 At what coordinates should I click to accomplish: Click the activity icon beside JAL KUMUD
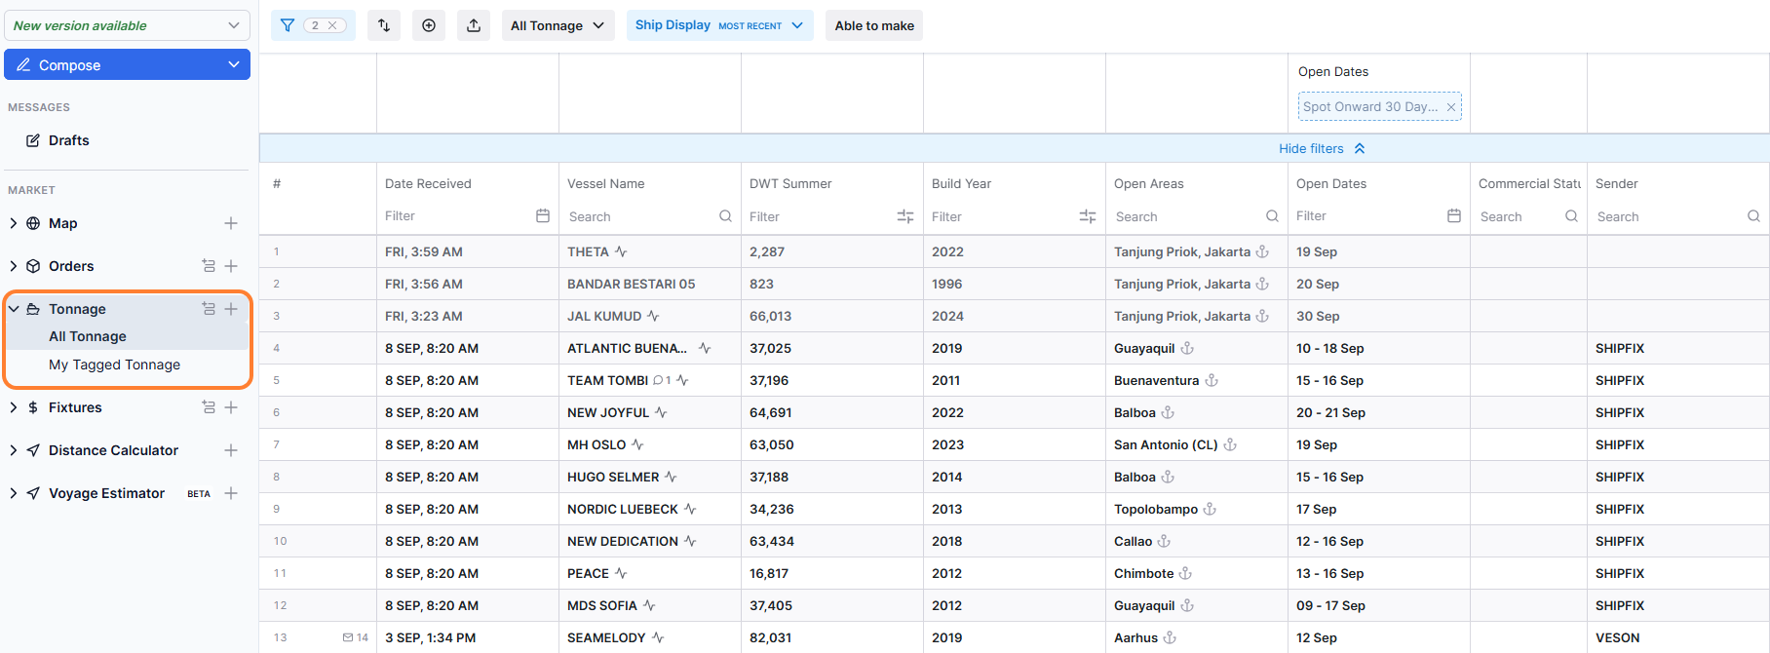[x=653, y=316]
